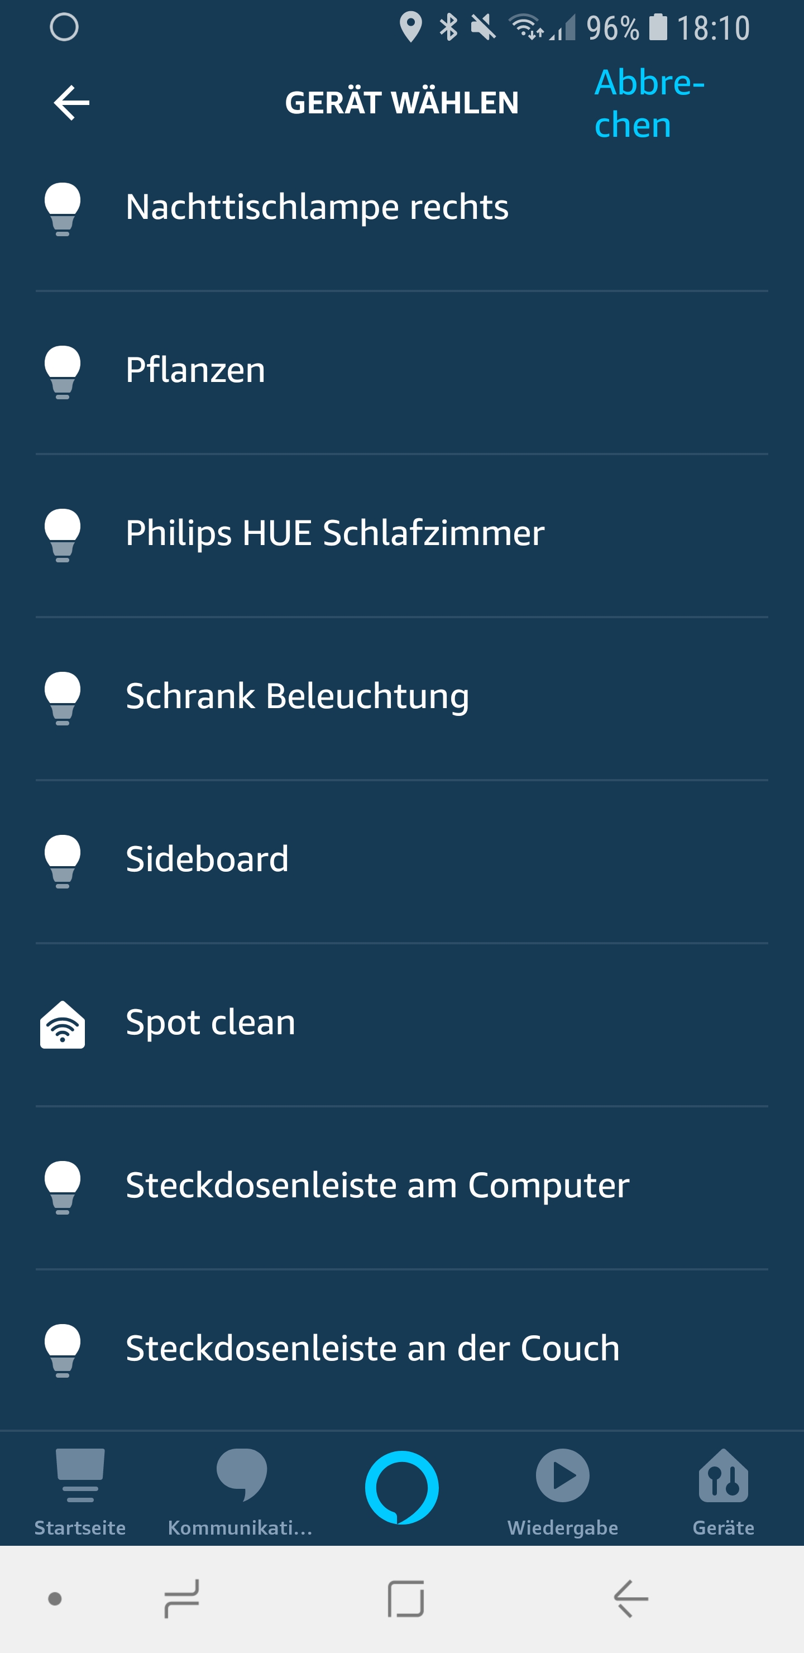Image resolution: width=804 pixels, height=1653 pixels.
Task: Pick Schrank Beleuchtung from the list
Action: tap(297, 696)
